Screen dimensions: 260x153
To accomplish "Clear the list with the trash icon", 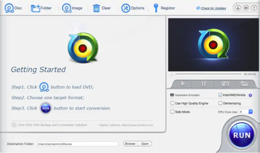I will 96,8.
